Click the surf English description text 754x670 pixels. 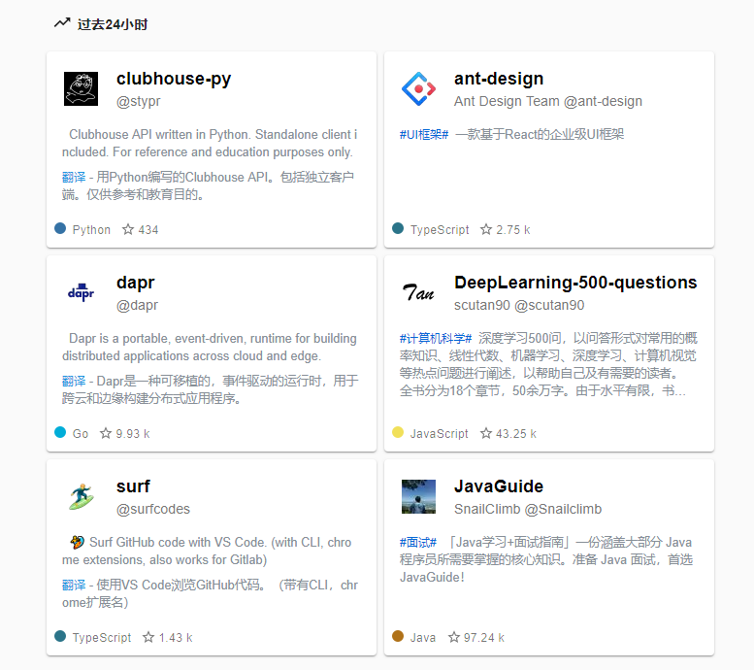[207, 552]
